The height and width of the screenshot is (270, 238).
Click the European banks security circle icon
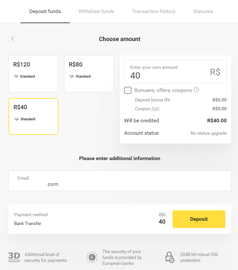[92, 257]
